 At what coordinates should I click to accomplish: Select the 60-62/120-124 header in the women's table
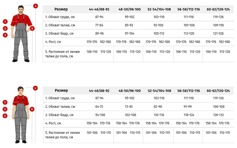coord(218,91)
